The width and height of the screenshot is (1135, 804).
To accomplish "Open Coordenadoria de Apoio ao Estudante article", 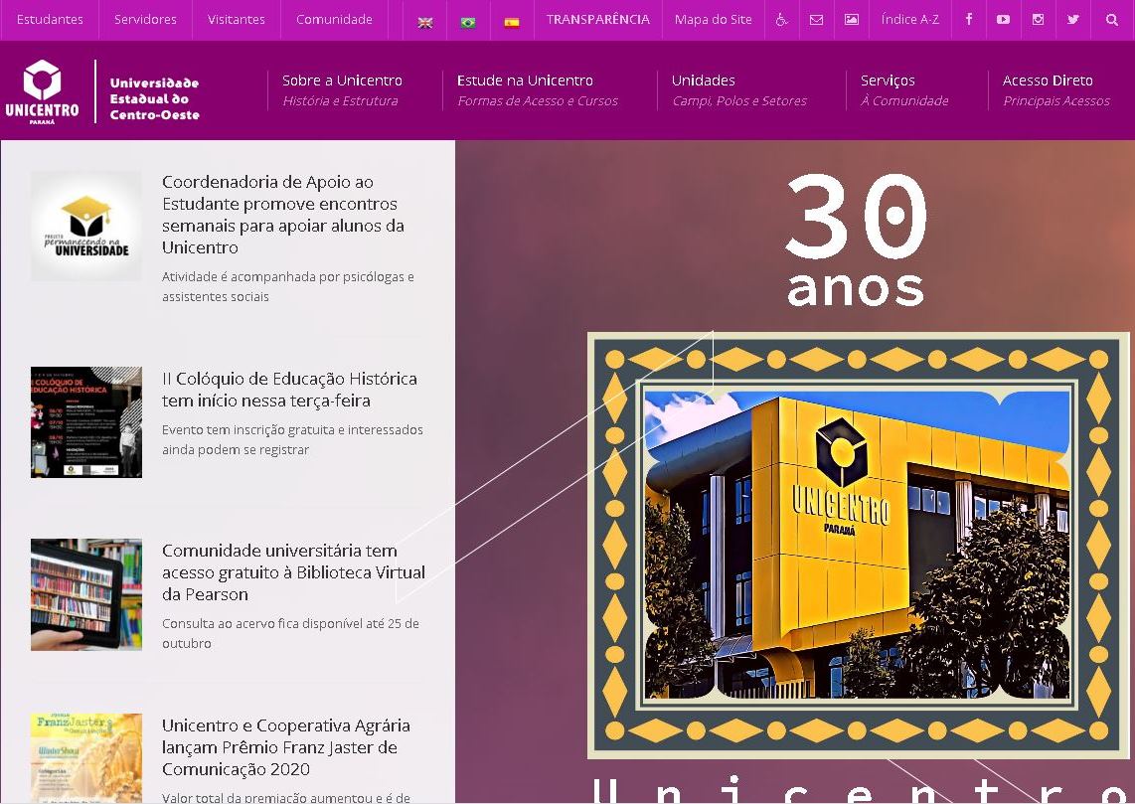I will tap(283, 215).
